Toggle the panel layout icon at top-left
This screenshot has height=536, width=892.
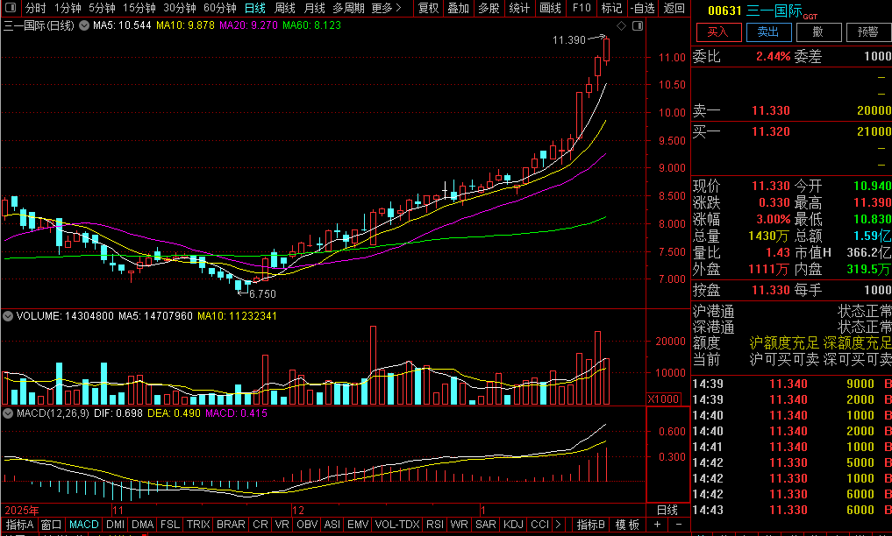click(x=11, y=8)
